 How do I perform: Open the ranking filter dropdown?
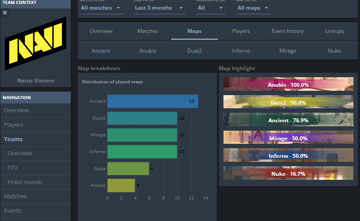tap(211, 8)
